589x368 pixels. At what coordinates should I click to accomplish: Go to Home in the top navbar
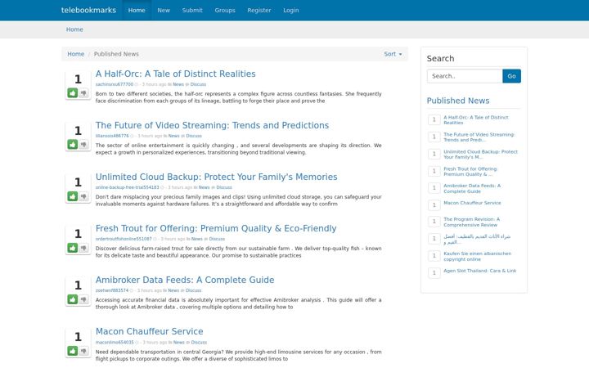[137, 10]
